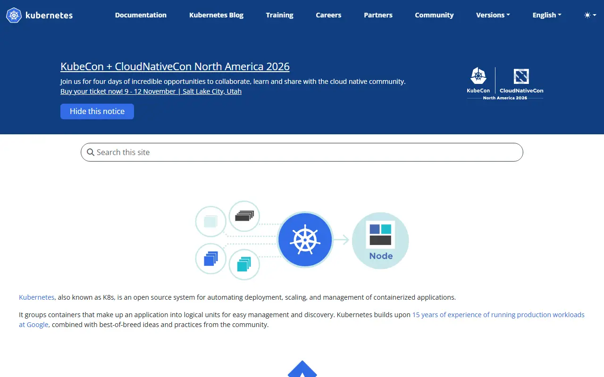Open the Partners page
This screenshot has width=604, height=377.
coord(378,15)
